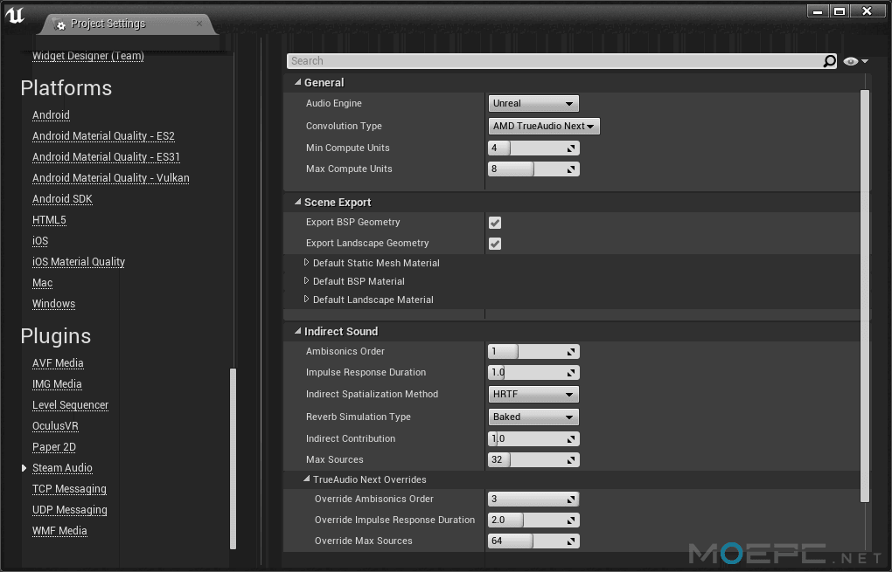Screen dimensions: 892x572
Task: Open IMG Media plugin settings
Action: click(x=57, y=384)
